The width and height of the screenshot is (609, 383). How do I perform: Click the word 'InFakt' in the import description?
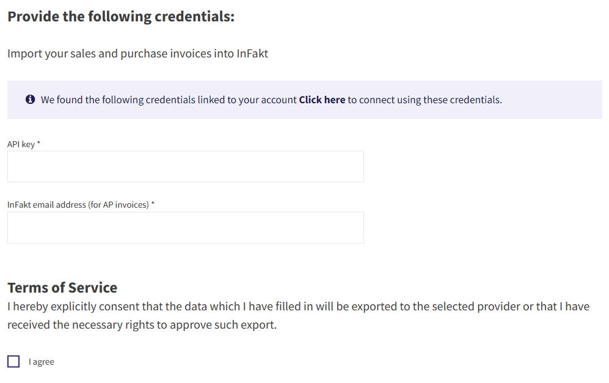click(x=252, y=54)
